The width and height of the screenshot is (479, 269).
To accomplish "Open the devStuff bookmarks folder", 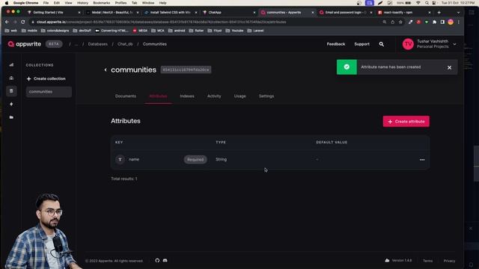I will tap(82, 31).
